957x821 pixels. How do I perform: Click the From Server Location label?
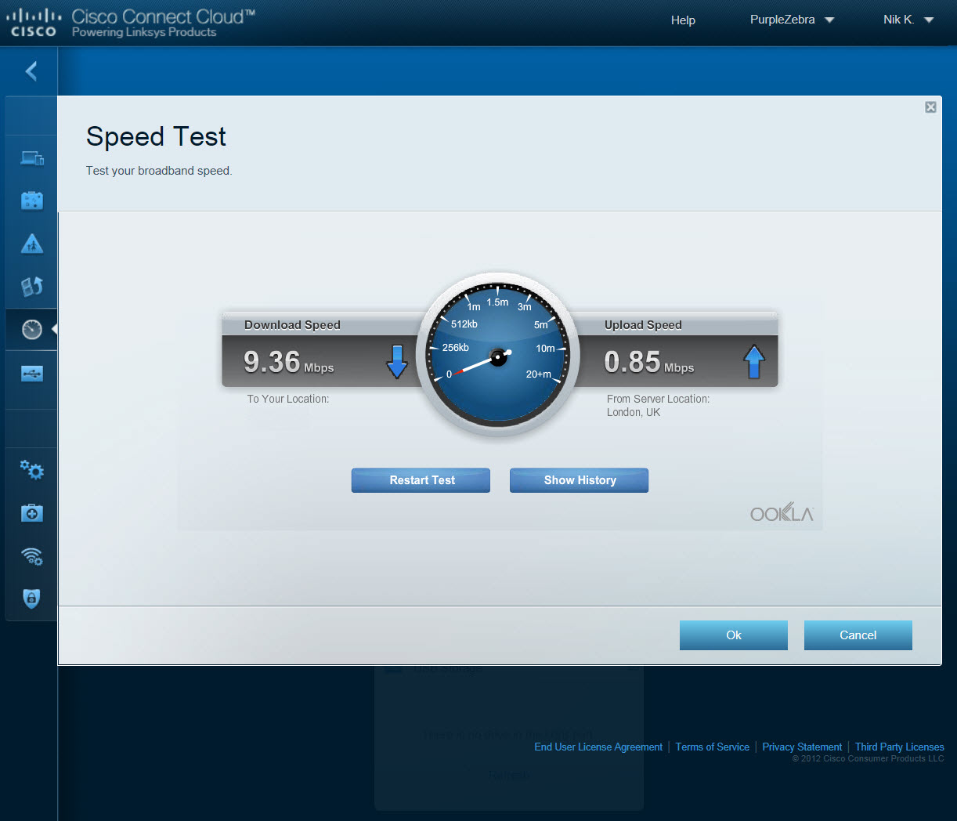click(659, 399)
